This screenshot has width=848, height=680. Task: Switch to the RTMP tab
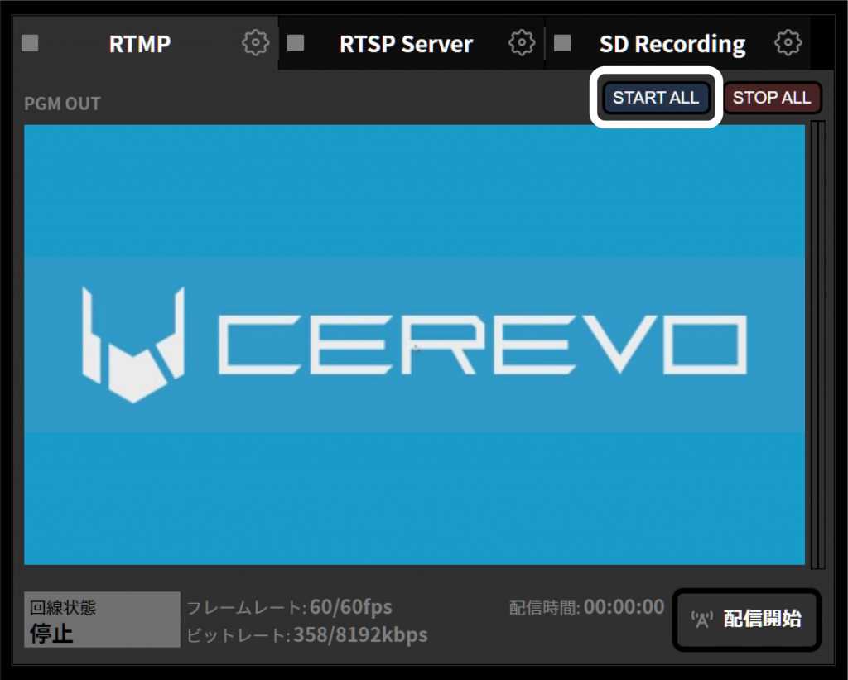(139, 43)
